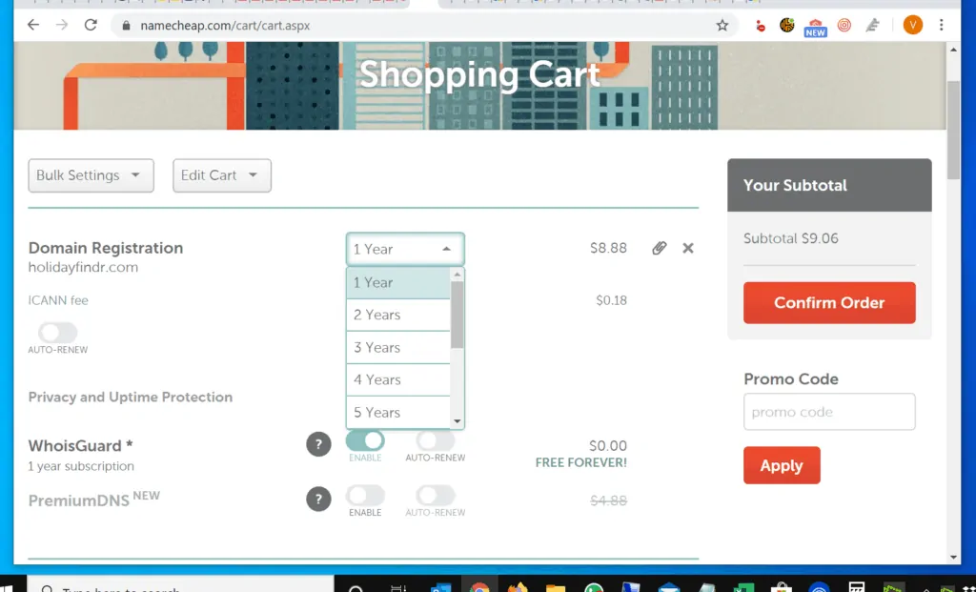Reload the Namecheap cart page
This screenshot has width=976, height=592.
pyautogui.click(x=91, y=25)
